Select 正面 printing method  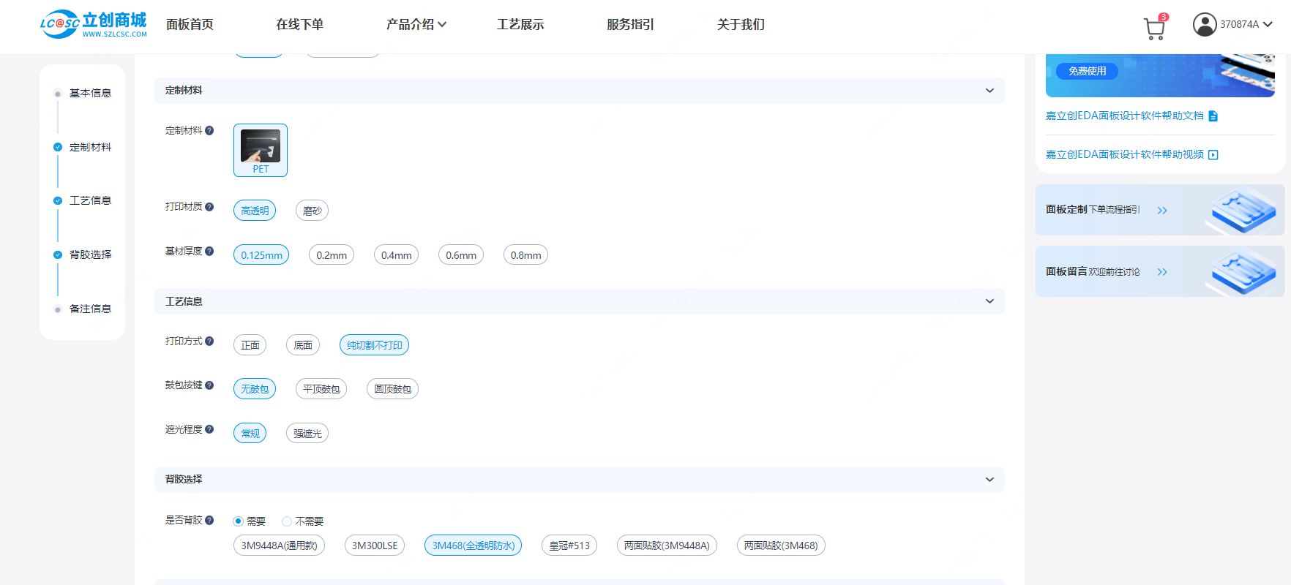click(250, 345)
